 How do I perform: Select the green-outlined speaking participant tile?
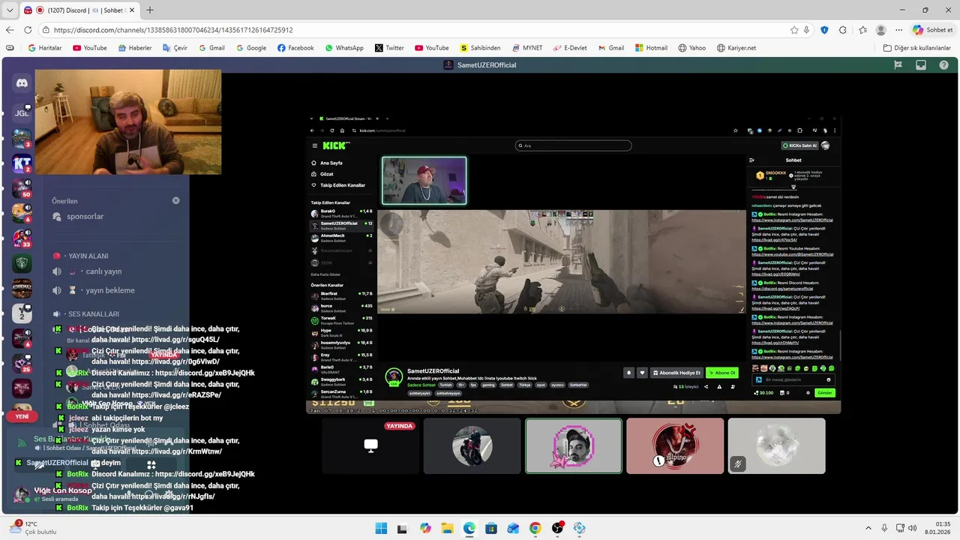point(574,446)
